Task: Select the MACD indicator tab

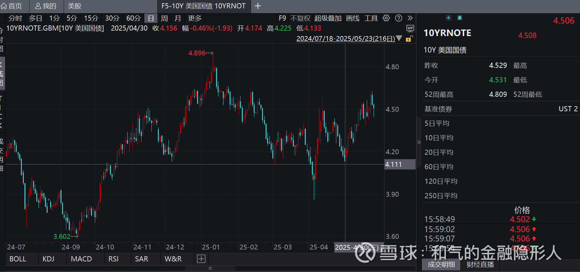Action: (81, 259)
